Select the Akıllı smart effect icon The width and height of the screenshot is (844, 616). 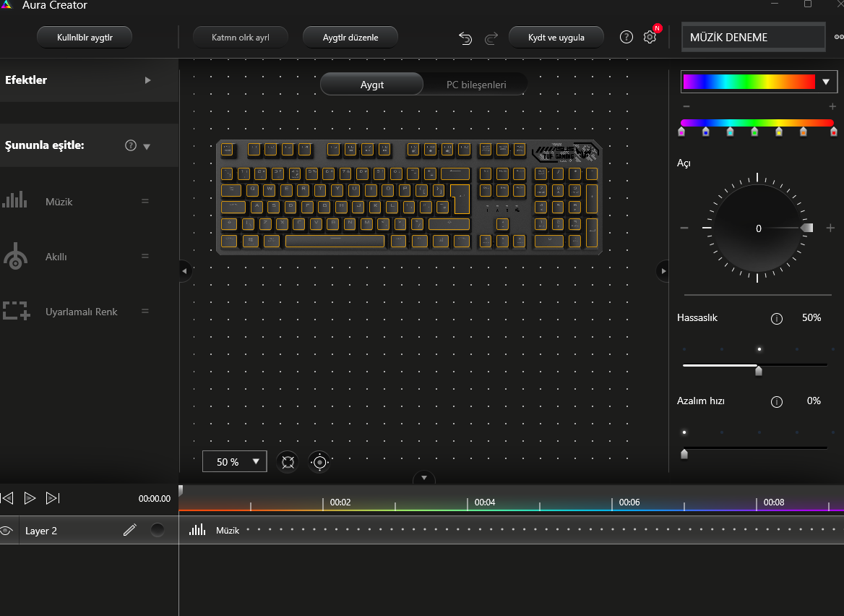[x=16, y=256]
